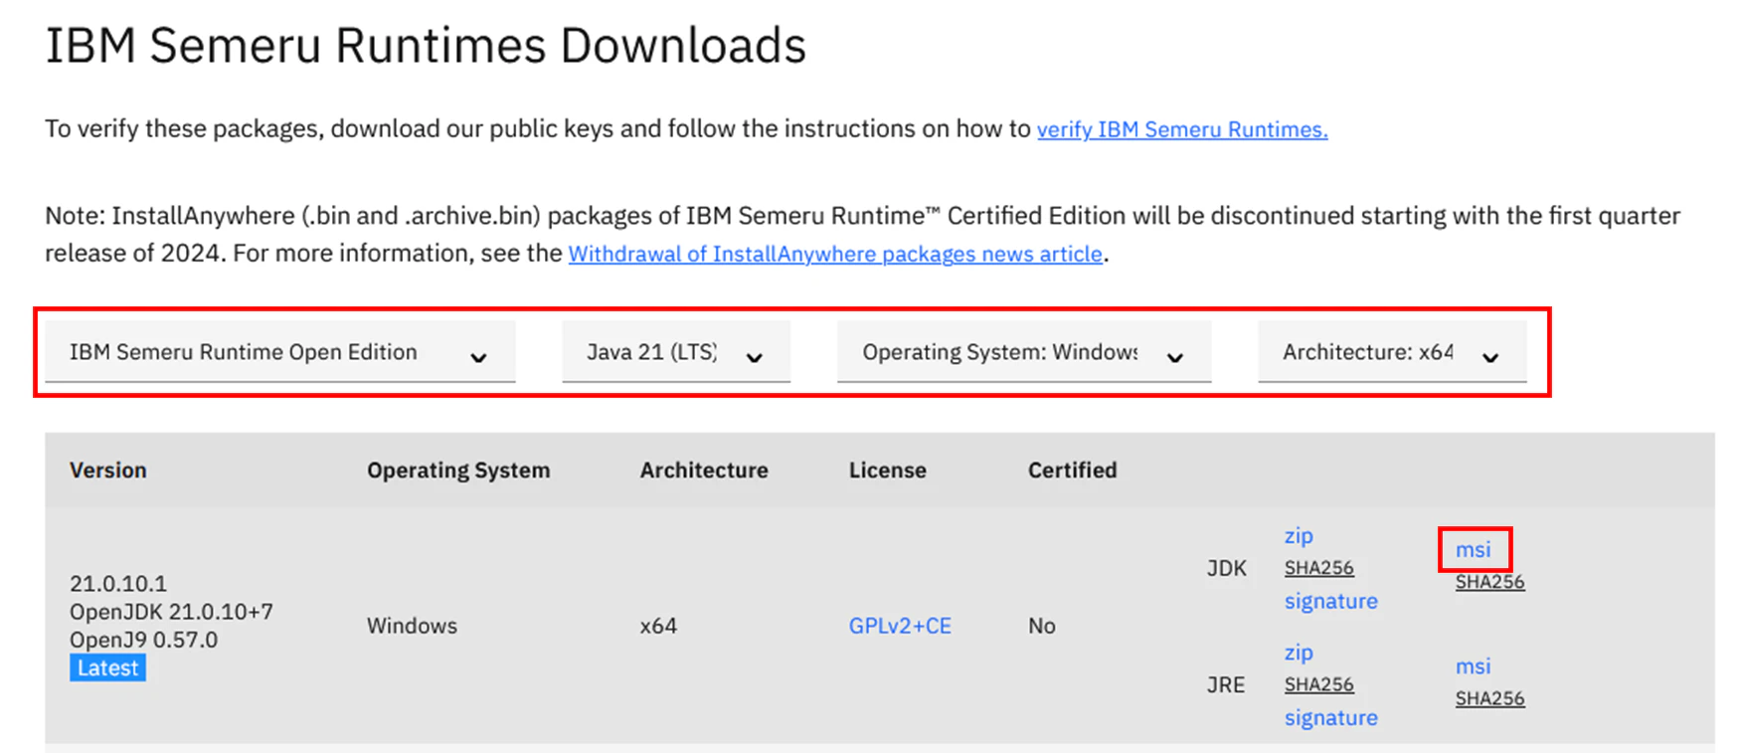View the SHA256 for the JDK zip
Screen dimensions: 1740x753
pos(1318,568)
